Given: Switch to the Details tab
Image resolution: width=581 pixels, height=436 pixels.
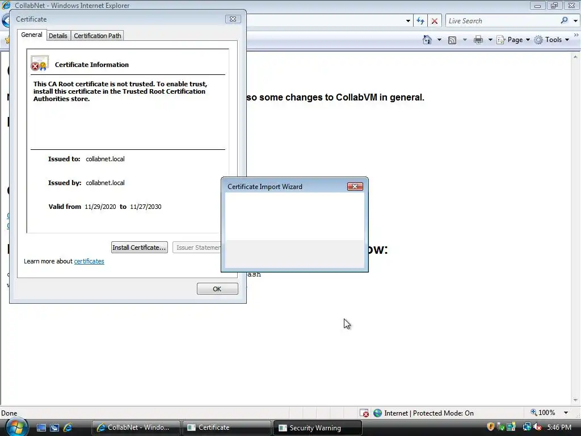Looking at the screenshot, I should [x=58, y=36].
